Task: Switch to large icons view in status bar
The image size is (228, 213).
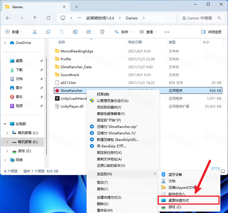Action: pos(223,171)
